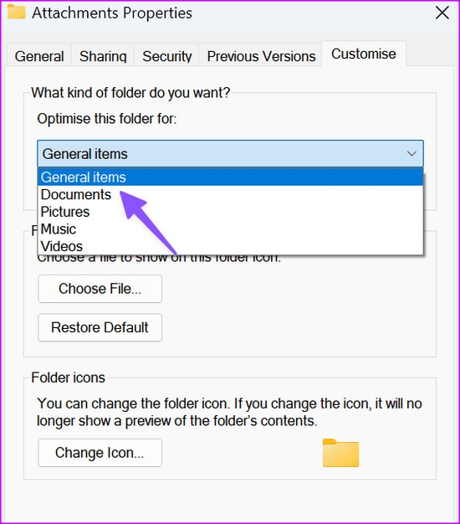The width and height of the screenshot is (460, 524).
Task: Click the folder icon preview beside Change Icon
Action: [x=341, y=453]
